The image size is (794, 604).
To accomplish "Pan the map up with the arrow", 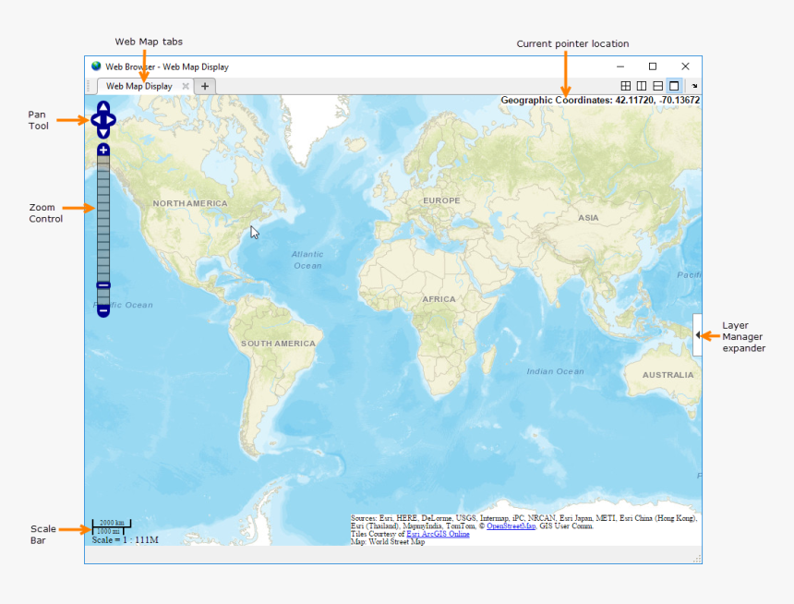I will tap(103, 107).
